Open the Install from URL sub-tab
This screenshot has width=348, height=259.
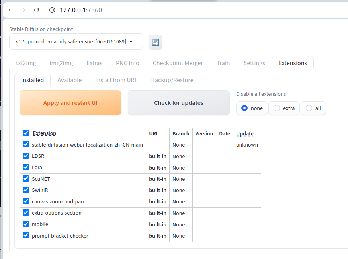click(116, 80)
